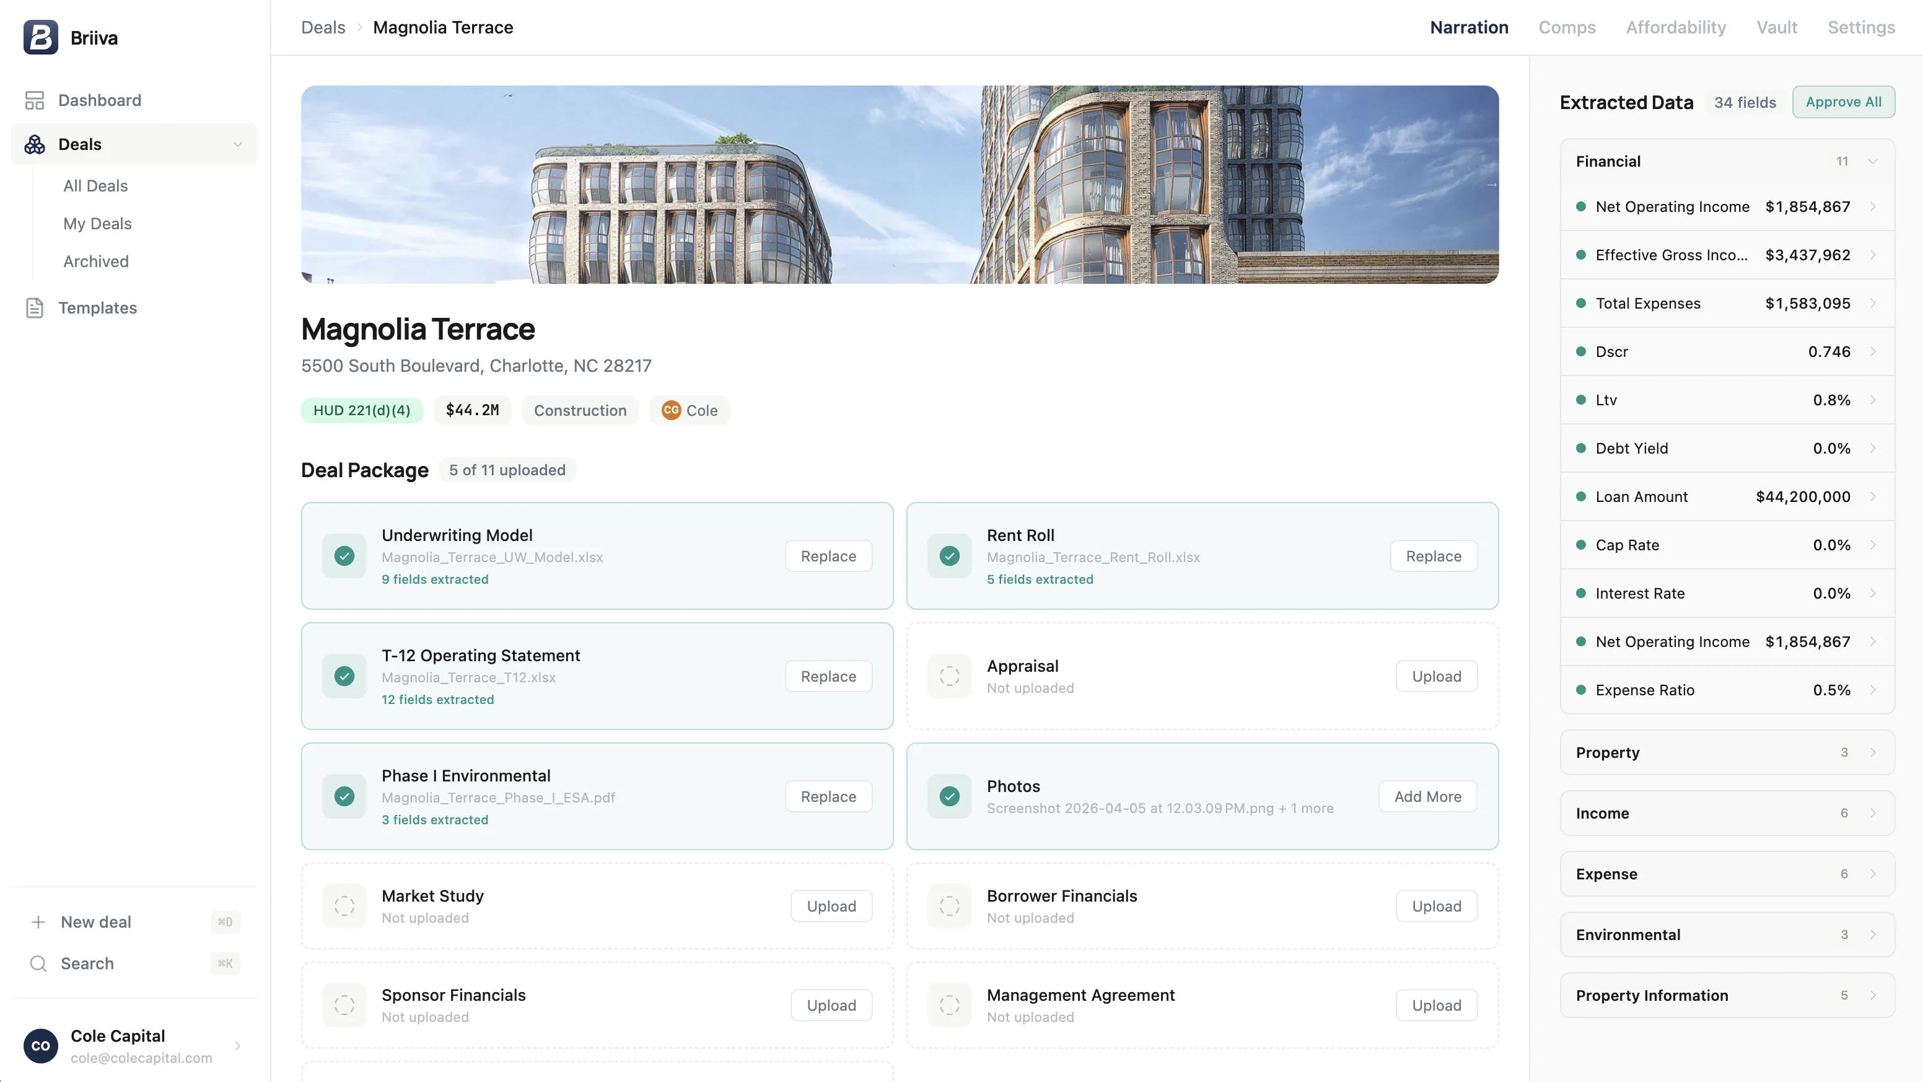Click the Underwriting Model green checkmark

[x=344, y=555]
